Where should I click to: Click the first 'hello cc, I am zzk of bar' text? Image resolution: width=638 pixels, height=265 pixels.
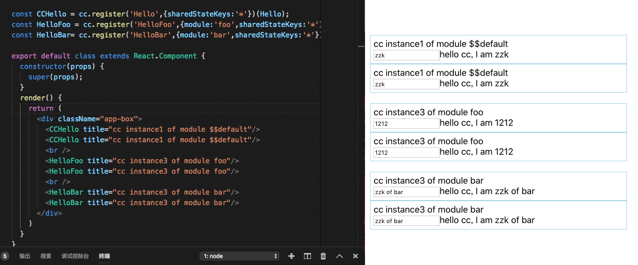coord(487,191)
